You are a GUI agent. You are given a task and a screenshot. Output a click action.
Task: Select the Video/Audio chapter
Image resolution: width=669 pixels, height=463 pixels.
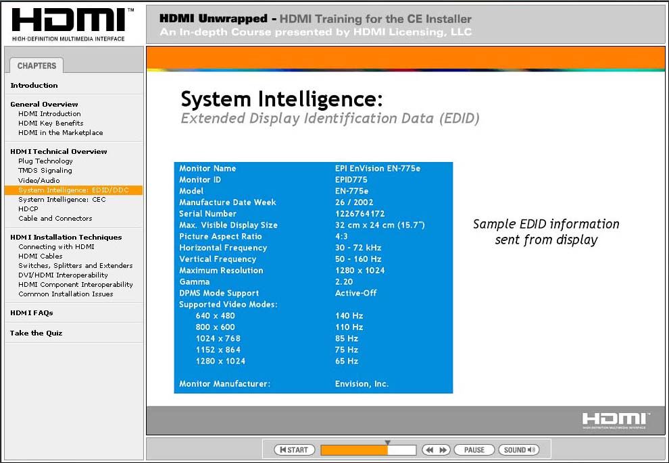[39, 180]
